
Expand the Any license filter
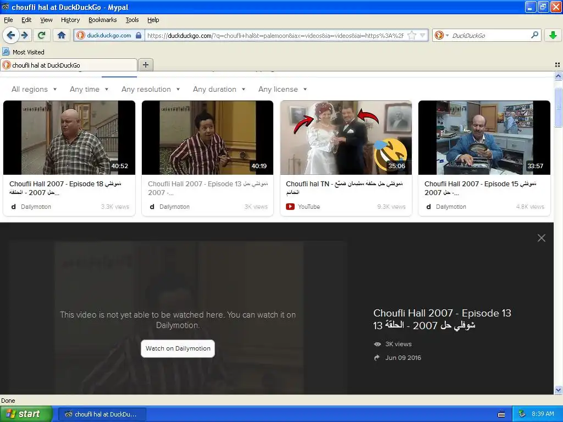(x=283, y=90)
